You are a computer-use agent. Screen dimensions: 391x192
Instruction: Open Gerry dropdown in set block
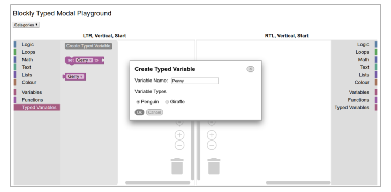click(x=84, y=60)
